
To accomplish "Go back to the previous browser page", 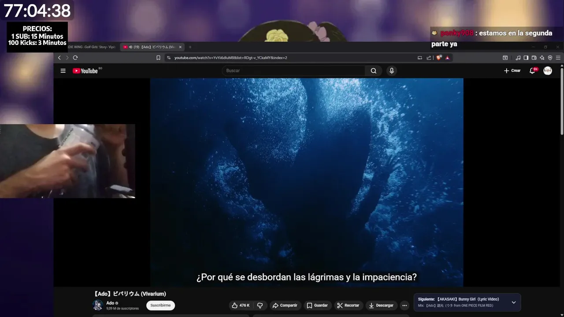I will (x=59, y=58).
